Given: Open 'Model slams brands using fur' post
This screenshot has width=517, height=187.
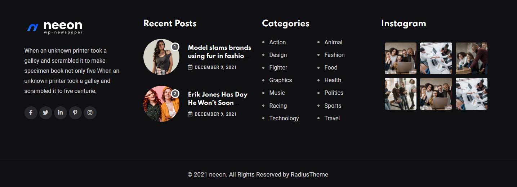Looking at the screenshot, I should pyautogui.click(x=219, y=52).
